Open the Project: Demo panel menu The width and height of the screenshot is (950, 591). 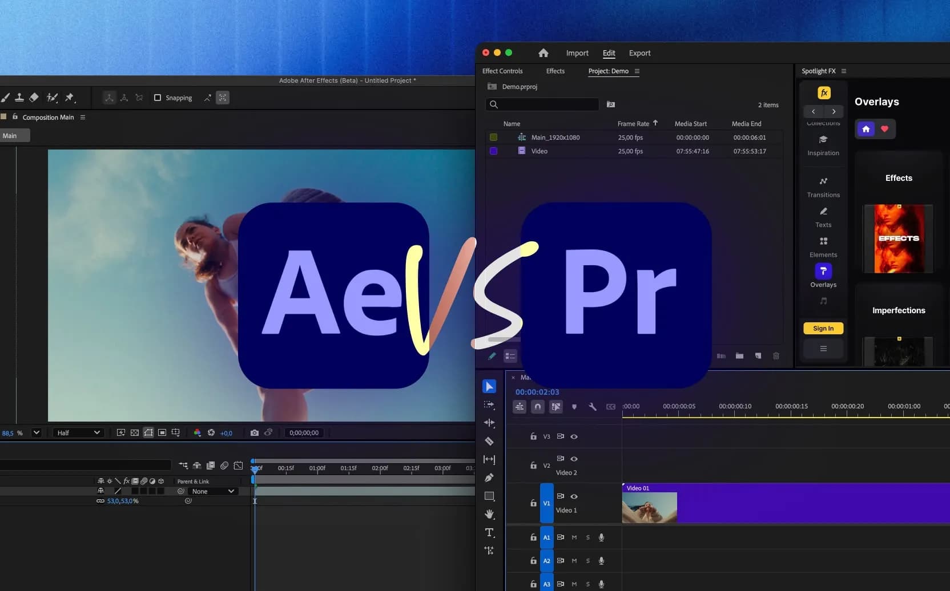tap(637, 71)
